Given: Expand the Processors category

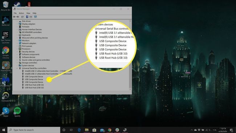Looking at the screenshot, I should (x=17, y=49).
